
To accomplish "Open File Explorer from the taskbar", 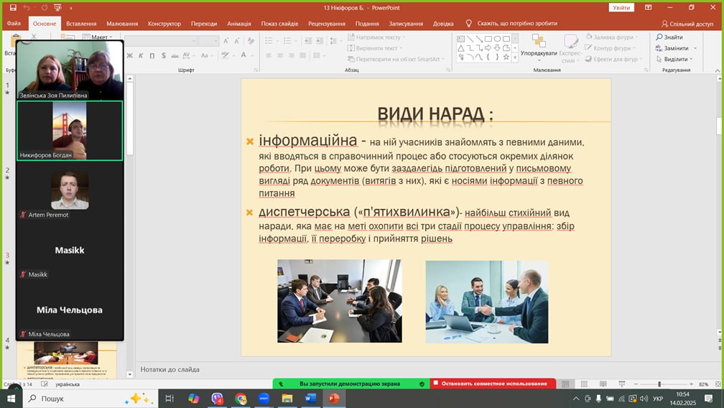I will (x=287, y=398).
